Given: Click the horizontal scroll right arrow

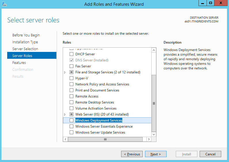Looking at the screenshot, I should pyautogui.click(x=149, y=139).
